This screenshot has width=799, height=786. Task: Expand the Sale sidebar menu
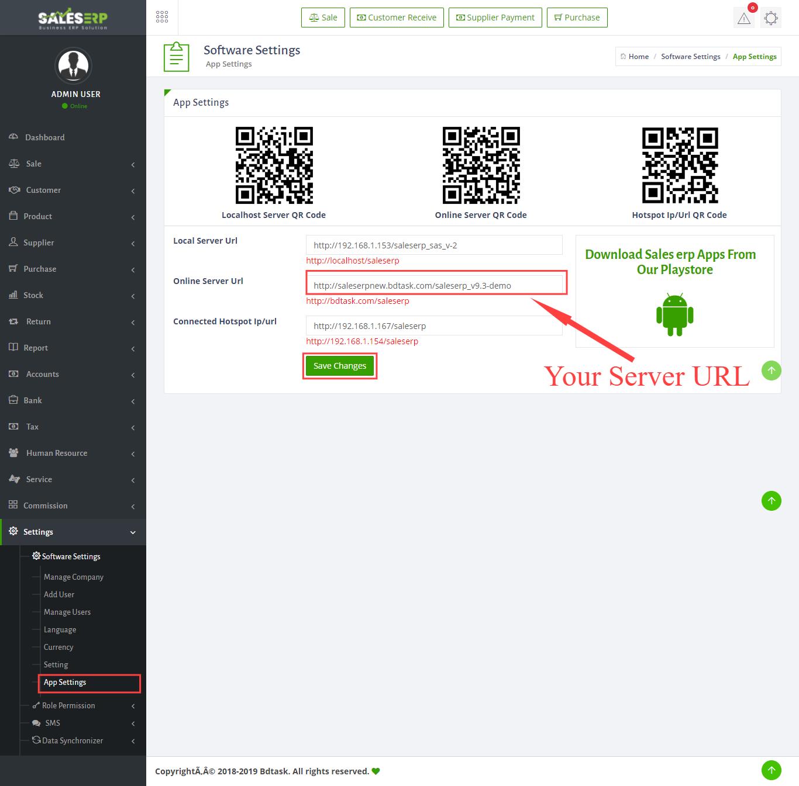(x=73, y=164)
